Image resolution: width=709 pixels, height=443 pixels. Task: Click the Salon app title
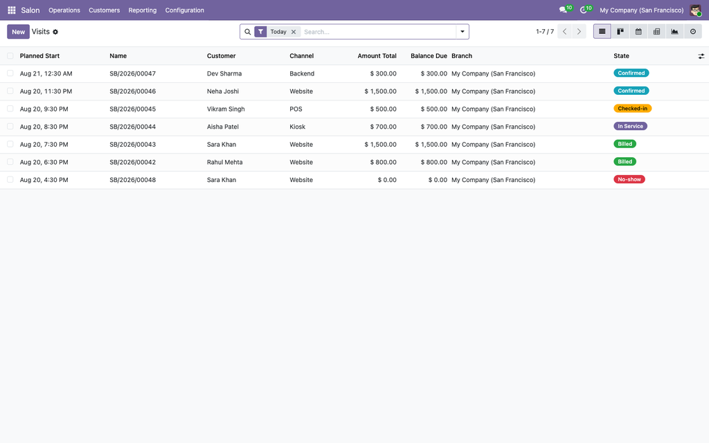pyautogui.click(x=30, y=10)
